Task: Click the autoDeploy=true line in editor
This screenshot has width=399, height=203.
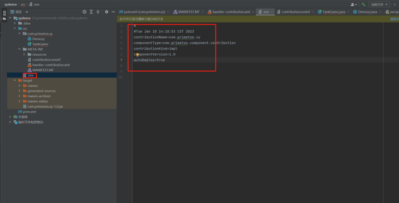Action: [x=149, y=60]
